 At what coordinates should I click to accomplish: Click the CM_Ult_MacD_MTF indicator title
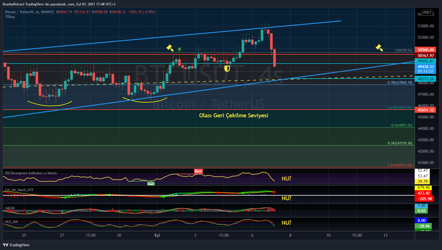click(19, 190)
